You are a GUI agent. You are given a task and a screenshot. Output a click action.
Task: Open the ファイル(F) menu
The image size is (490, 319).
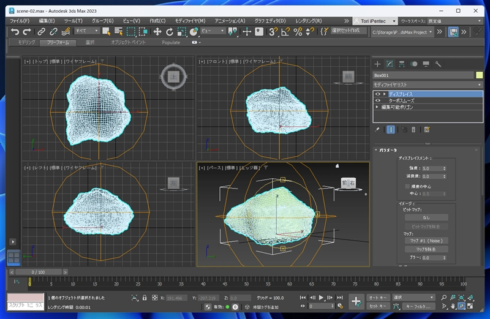[20, 21]
